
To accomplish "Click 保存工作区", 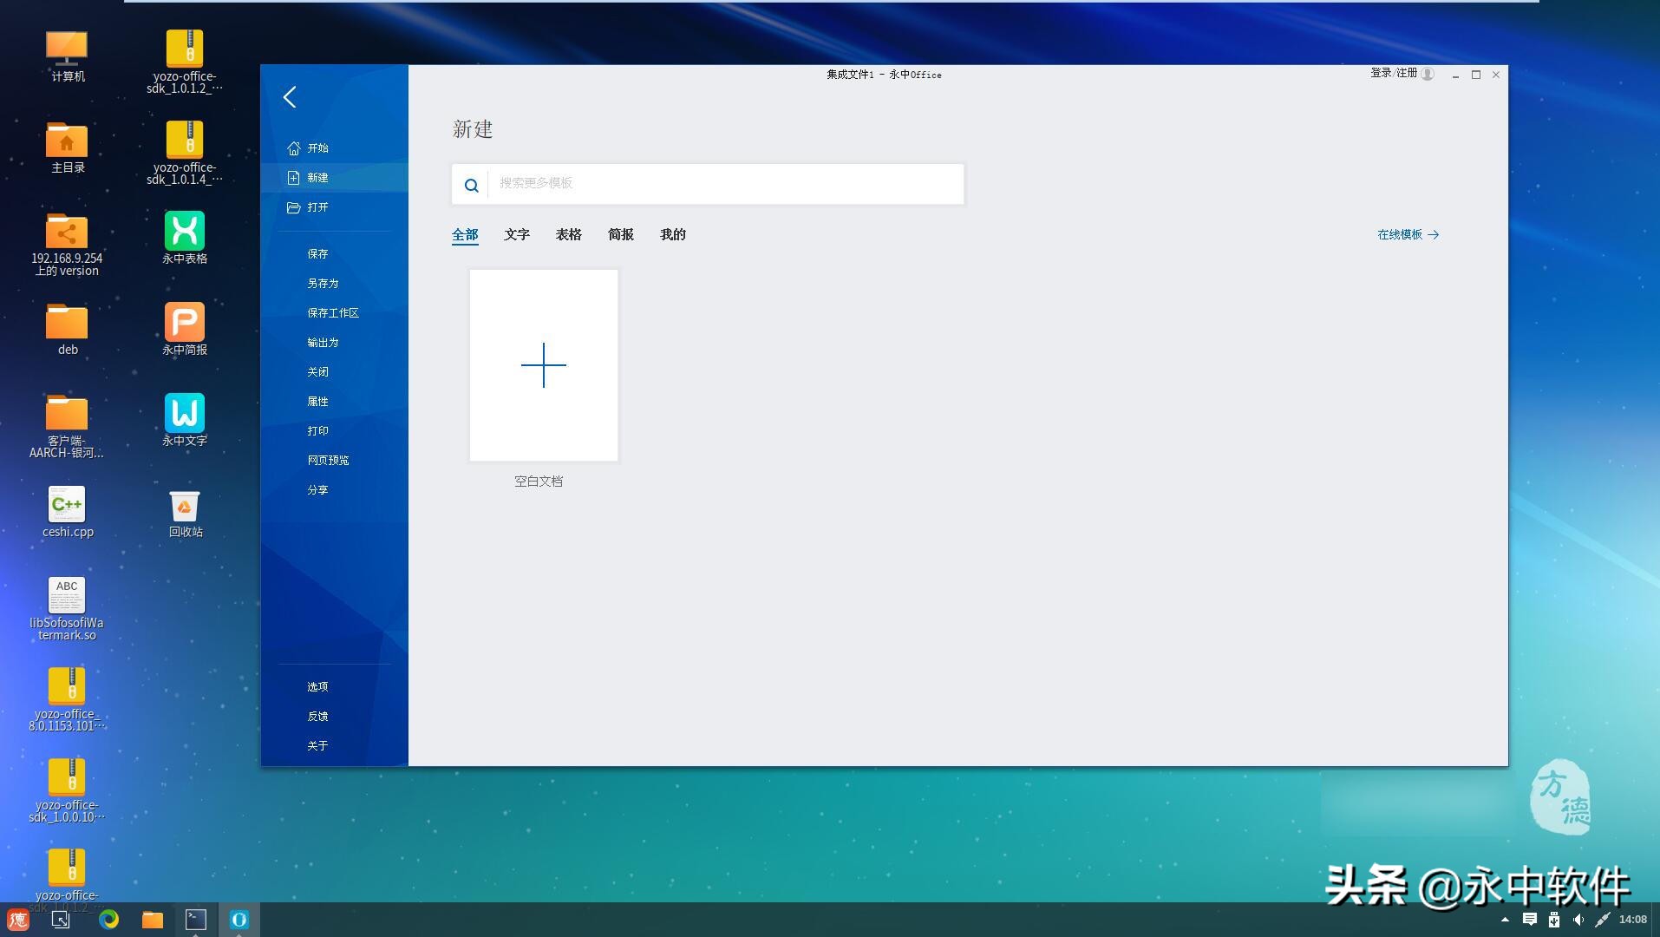I will pos(333,313).
